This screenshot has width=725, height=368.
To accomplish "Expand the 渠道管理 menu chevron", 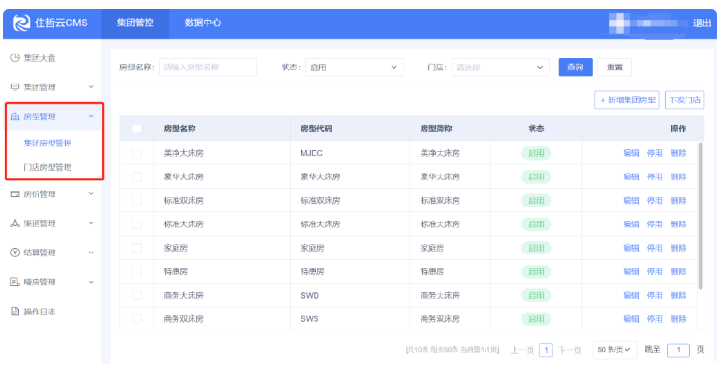I will click(x=91, y=223).
